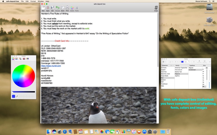Select Favorites collection
This screenshot has height=135, width=217.
point(168,72)
